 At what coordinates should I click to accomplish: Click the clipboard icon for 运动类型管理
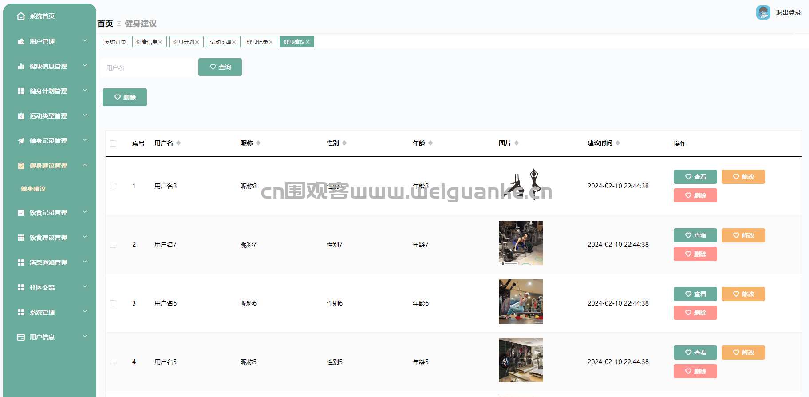pos(21,116)
